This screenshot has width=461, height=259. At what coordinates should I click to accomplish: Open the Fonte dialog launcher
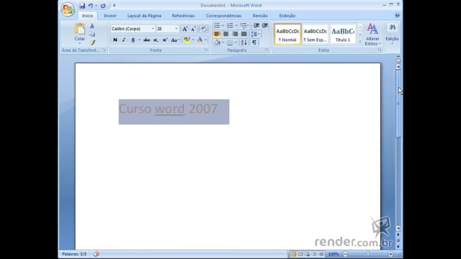coord(206,50)
